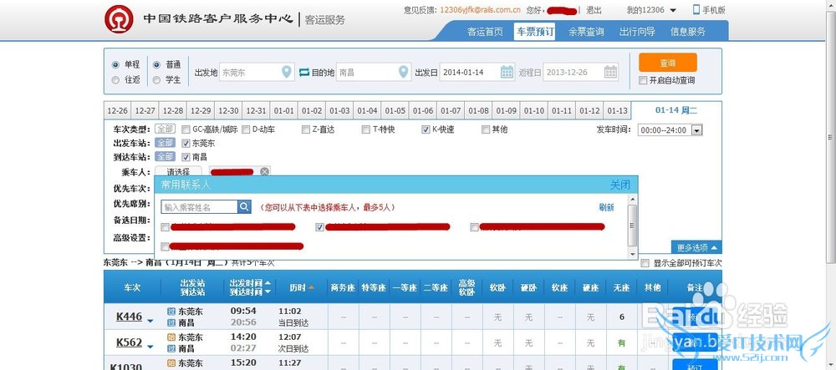Image resolution: width=836 pixels, height=370 pixels.
Task: Click the departure station location pin
Action: (287, 71)
